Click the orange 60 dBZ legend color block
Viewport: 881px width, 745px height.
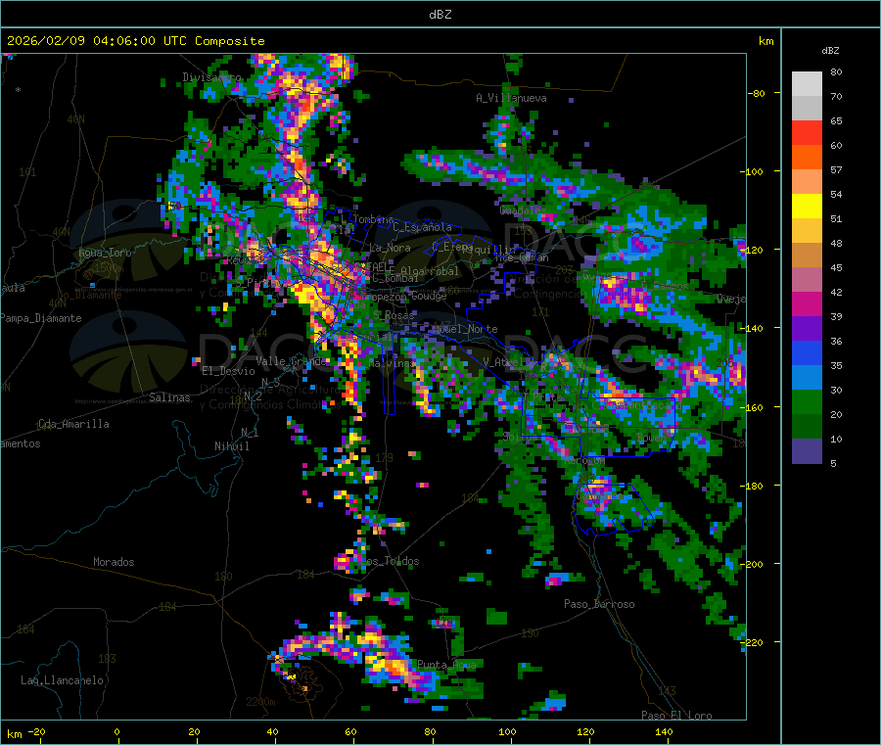tap(807, 158)
